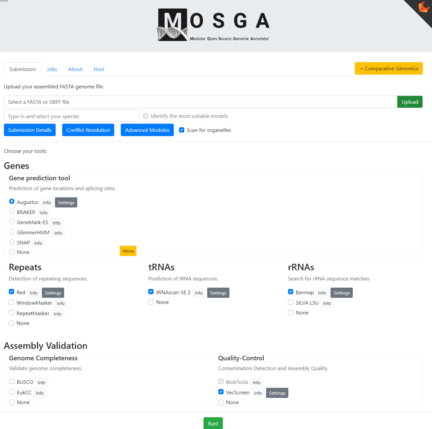Open the Host tab
The height and width of the screenshot is (429, 432).
99,69
